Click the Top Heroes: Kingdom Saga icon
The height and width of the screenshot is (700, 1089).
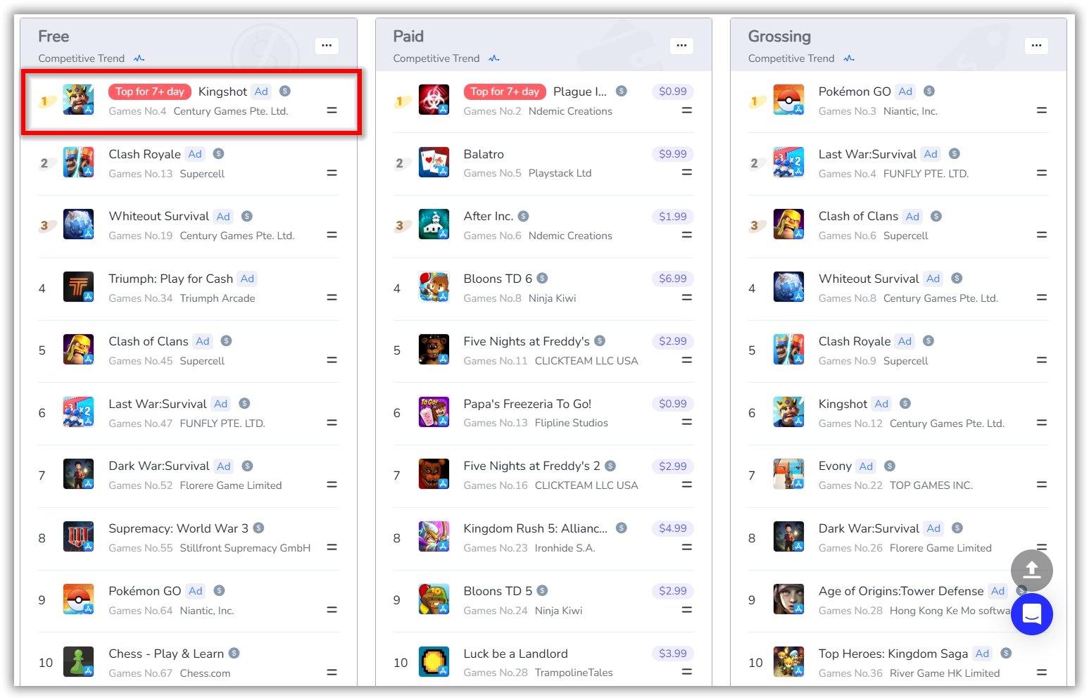click(788, 662)
